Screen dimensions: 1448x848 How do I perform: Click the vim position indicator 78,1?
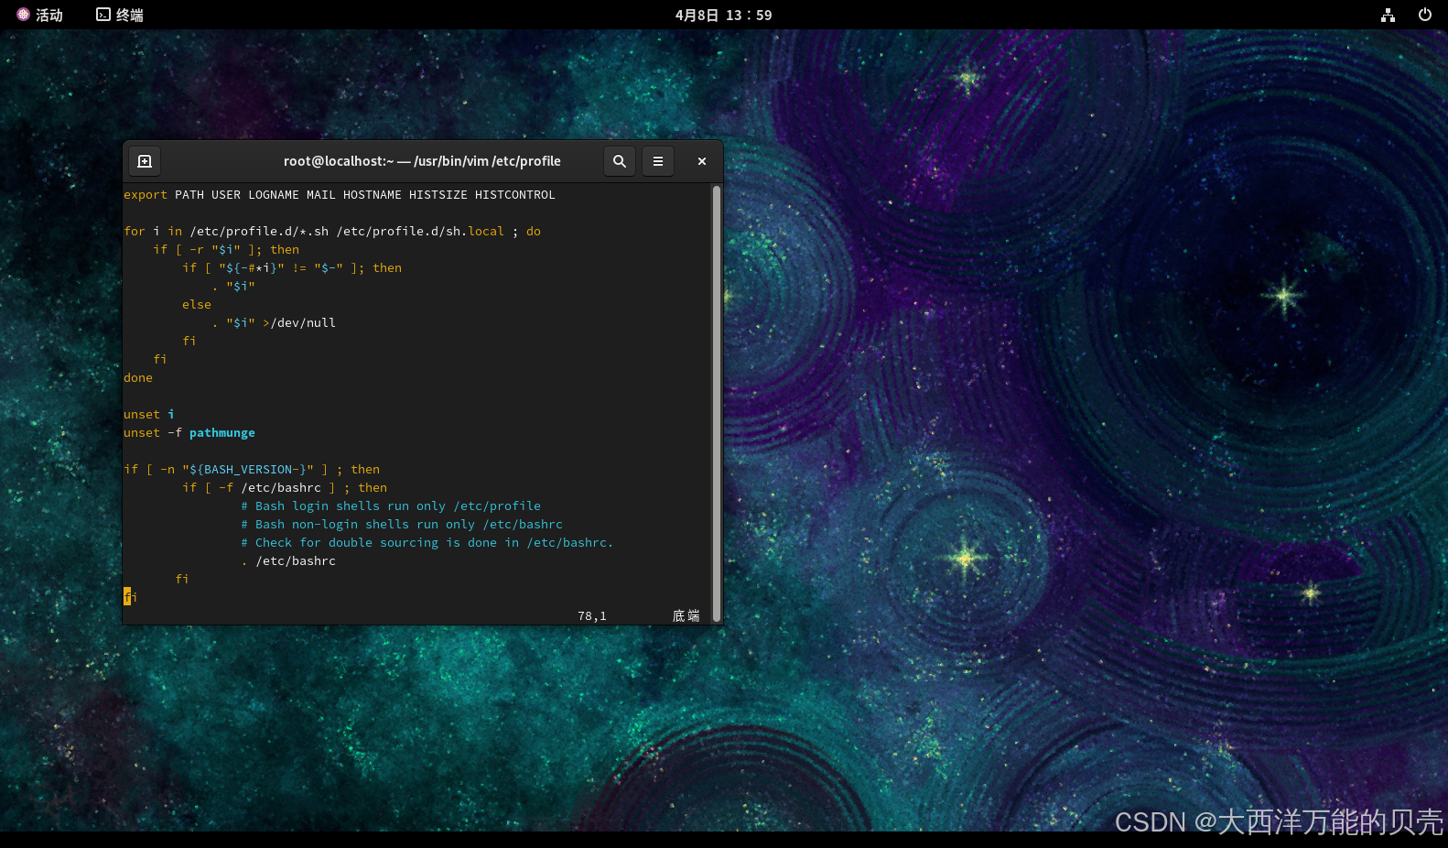(x=592, y=616)
